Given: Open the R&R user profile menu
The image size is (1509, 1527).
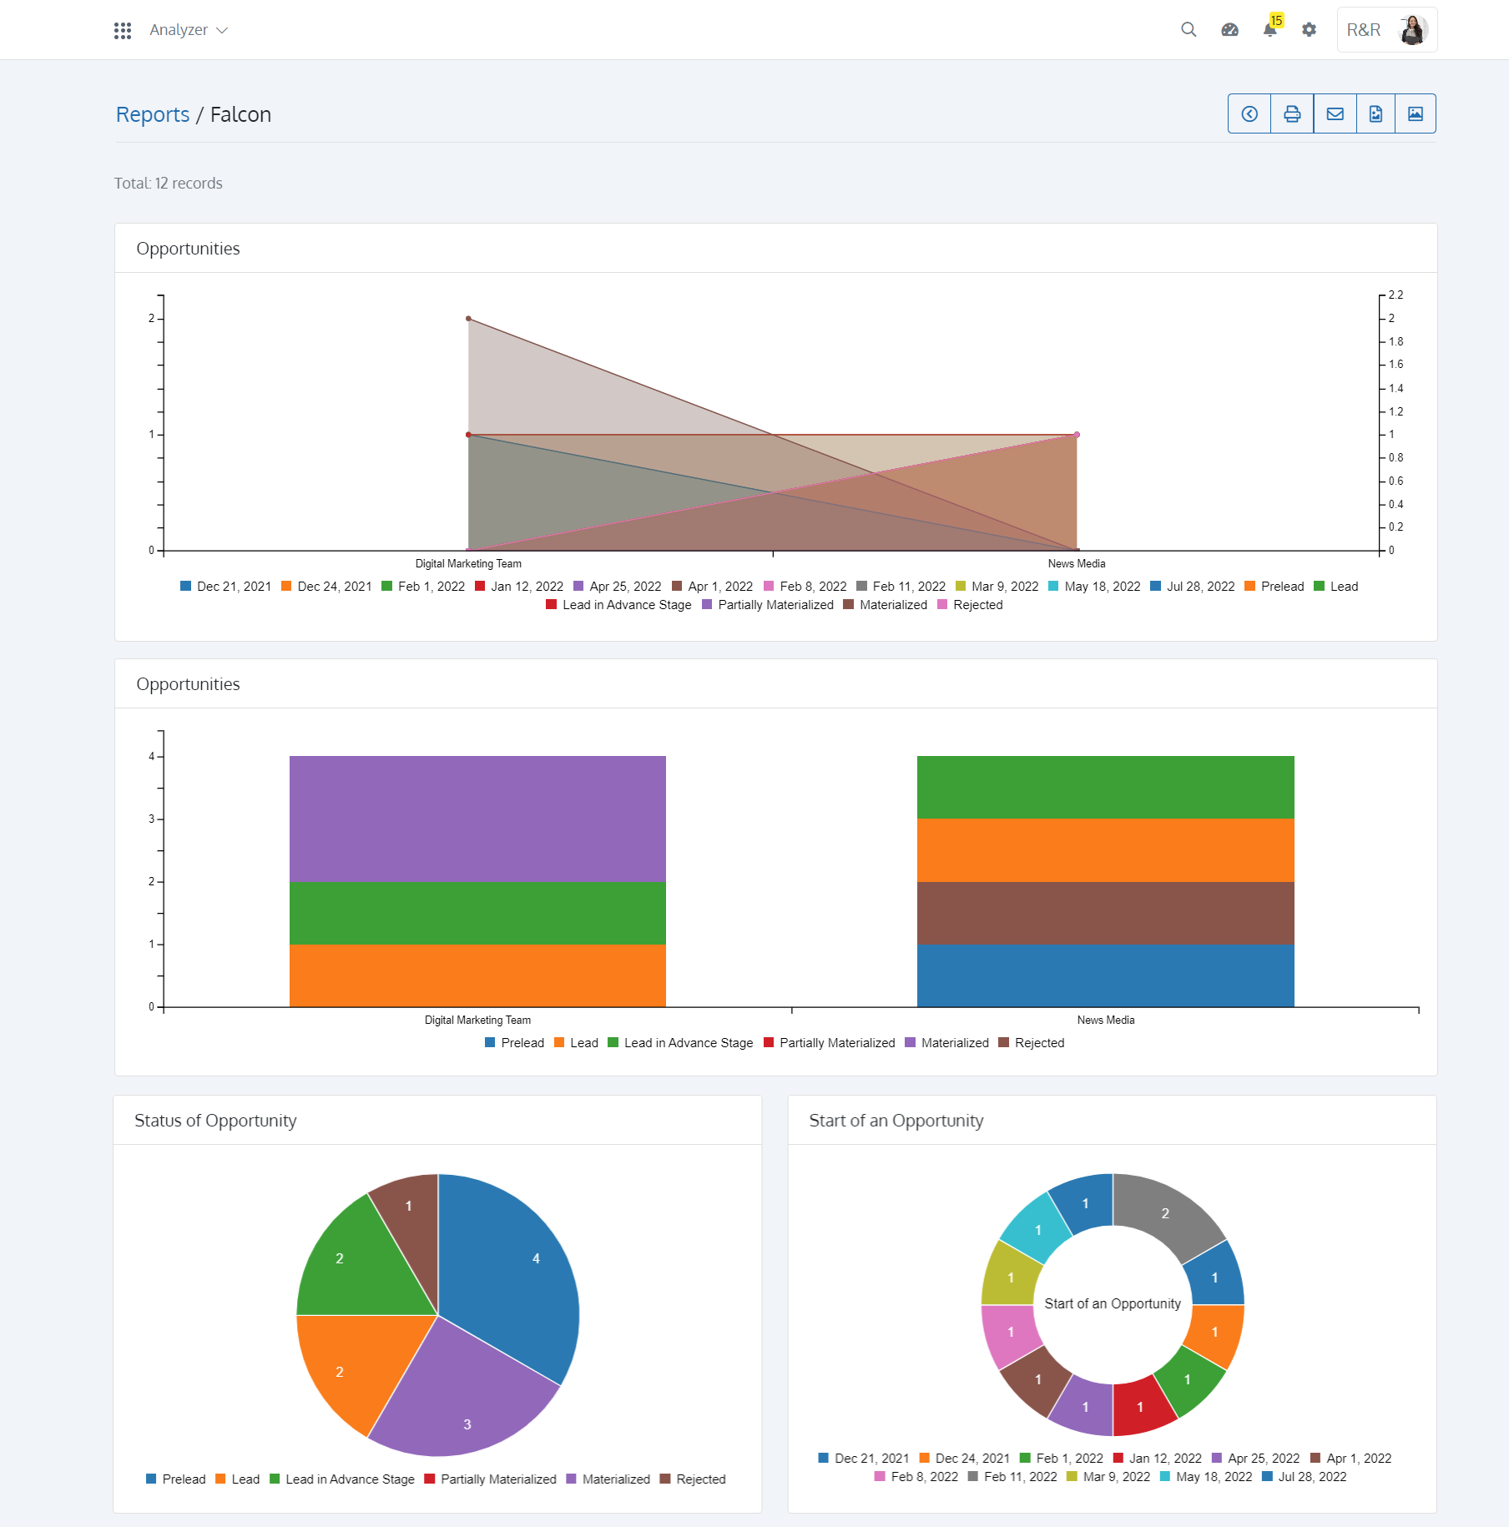Looking at the screenshot, I should (x=1386, y=30).
